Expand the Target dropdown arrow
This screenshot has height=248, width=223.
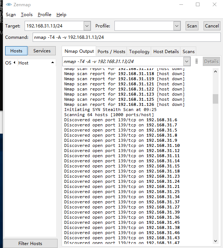click(x=87, y=26)
